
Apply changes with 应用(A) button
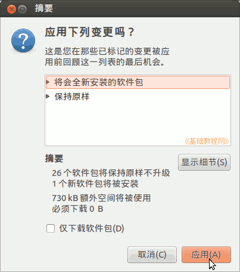tap(206, 255)
